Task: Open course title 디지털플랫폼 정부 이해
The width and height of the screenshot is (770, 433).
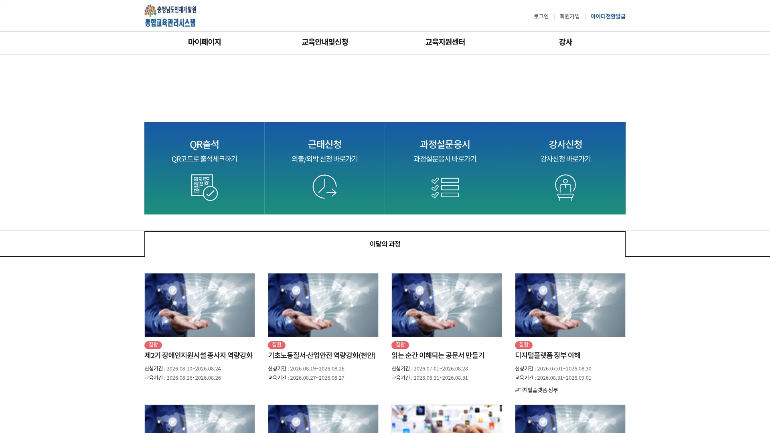Action: tap(548, 355)
